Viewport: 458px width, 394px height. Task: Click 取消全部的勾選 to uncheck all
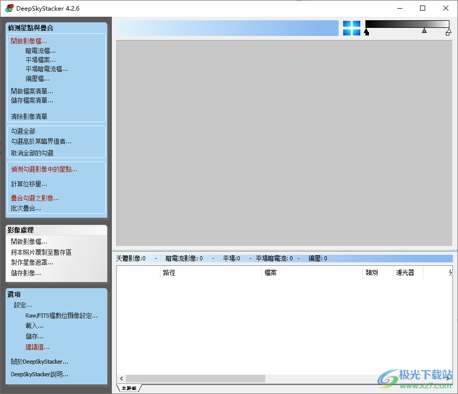point(32,153)
